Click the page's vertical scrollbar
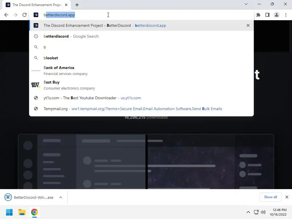The height and width of the screenshot is (219, 292). tap(291, 36)
